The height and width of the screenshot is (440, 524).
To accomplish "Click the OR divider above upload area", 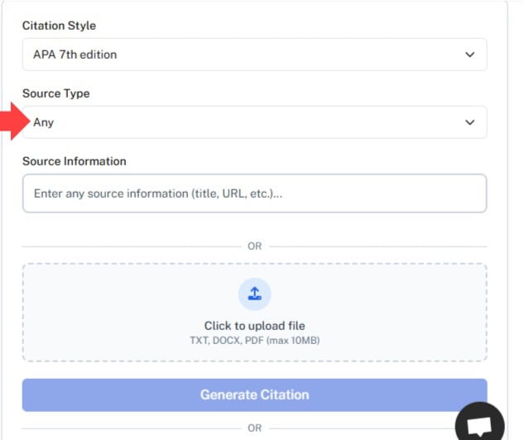I will pyautogui.click(x=254, y=246).
